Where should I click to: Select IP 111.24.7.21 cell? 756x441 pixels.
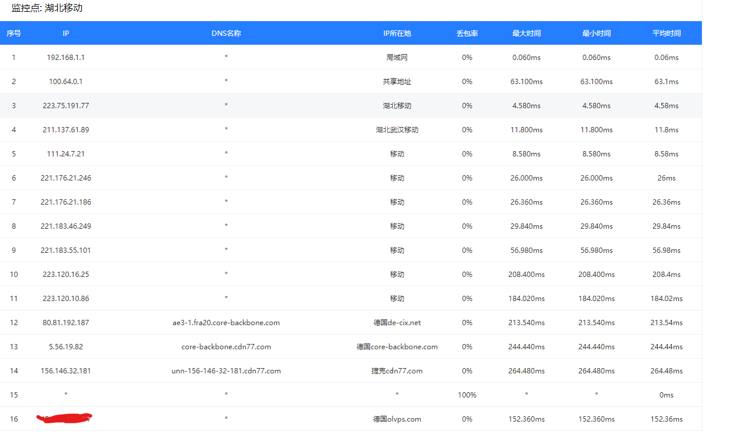pos(66,154)
